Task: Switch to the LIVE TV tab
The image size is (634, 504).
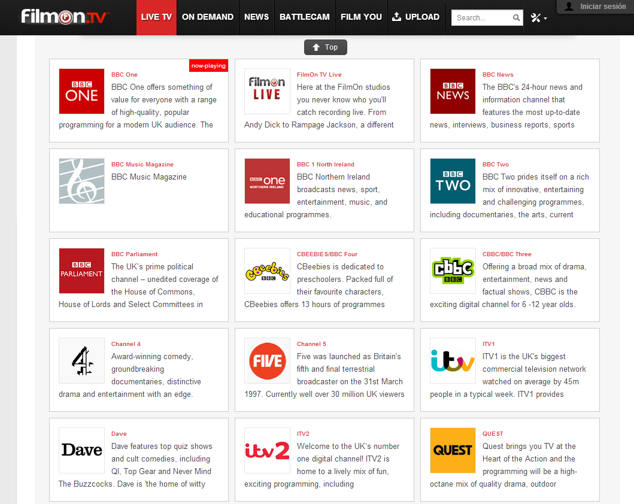Action: point(156,17)
